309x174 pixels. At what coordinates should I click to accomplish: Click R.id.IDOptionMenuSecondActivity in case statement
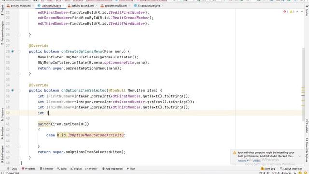90,135
